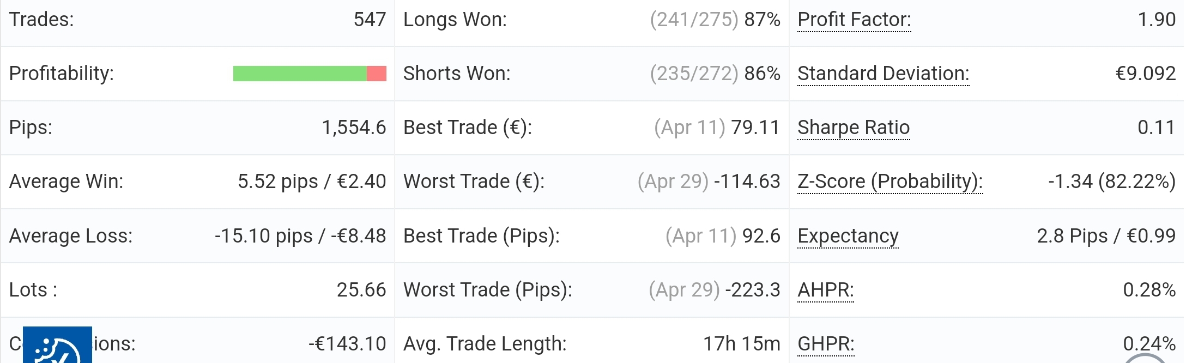Open the AHPR term link
The image size is (1186, 363).
pyautogui.click(x=825, y=290)
